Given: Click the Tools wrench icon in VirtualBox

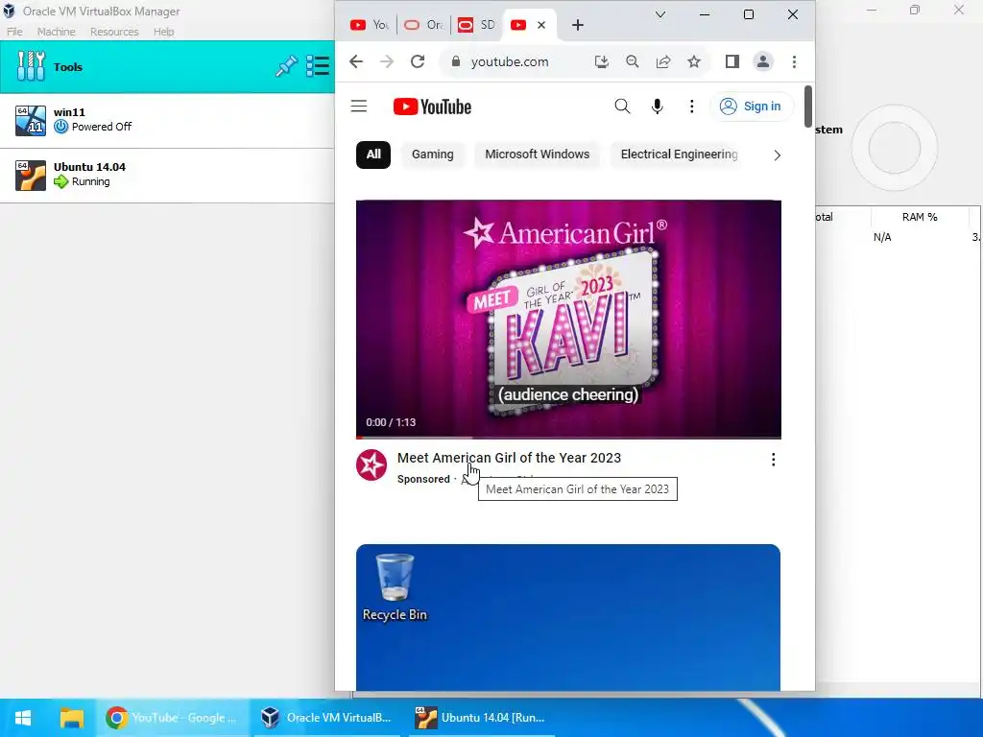Looking at the screenshot, I should click(31, 66).
